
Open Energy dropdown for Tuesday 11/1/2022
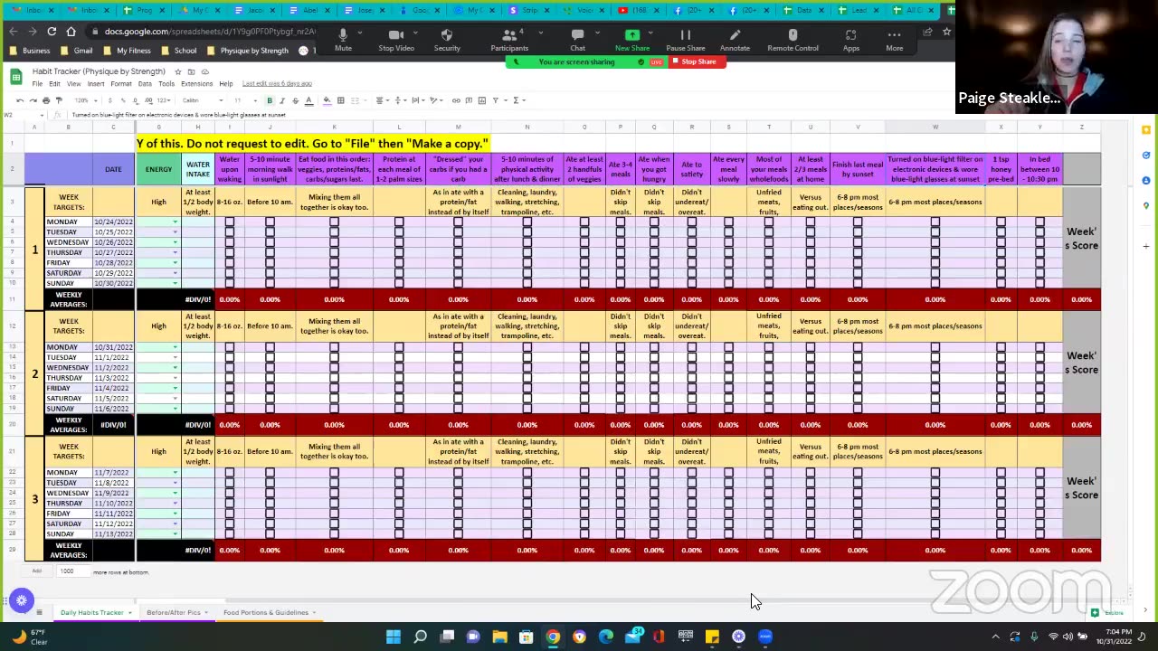tap(176, 357)
